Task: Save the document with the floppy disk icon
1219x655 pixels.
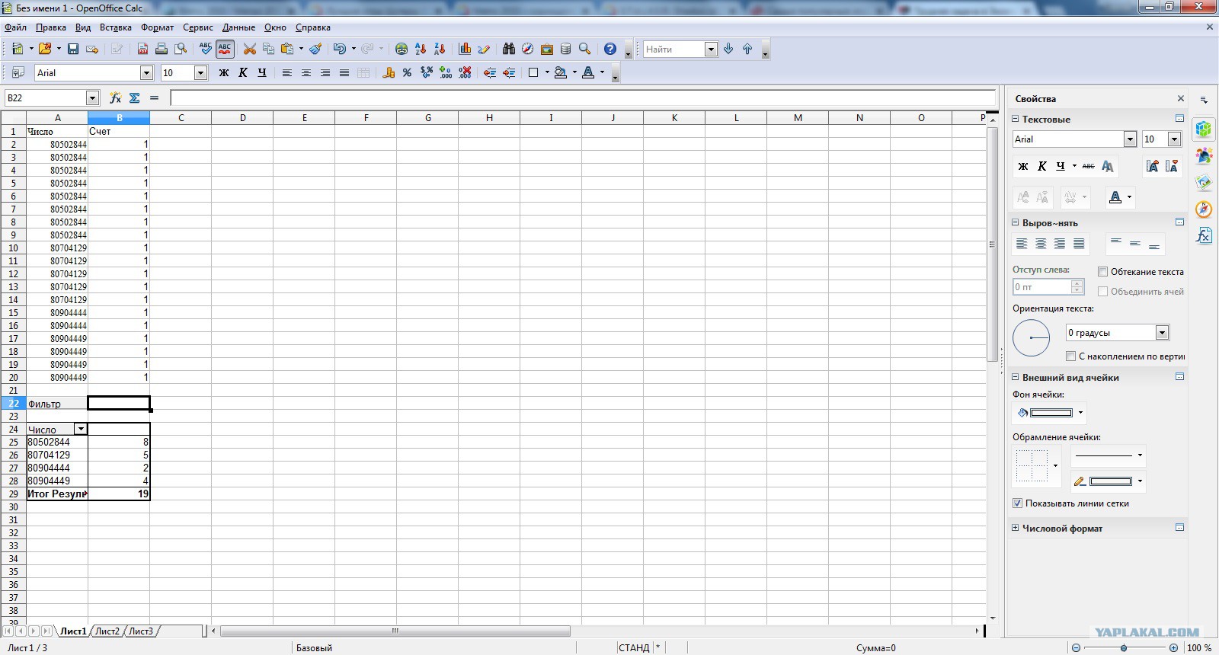Action: coord(73,49)
